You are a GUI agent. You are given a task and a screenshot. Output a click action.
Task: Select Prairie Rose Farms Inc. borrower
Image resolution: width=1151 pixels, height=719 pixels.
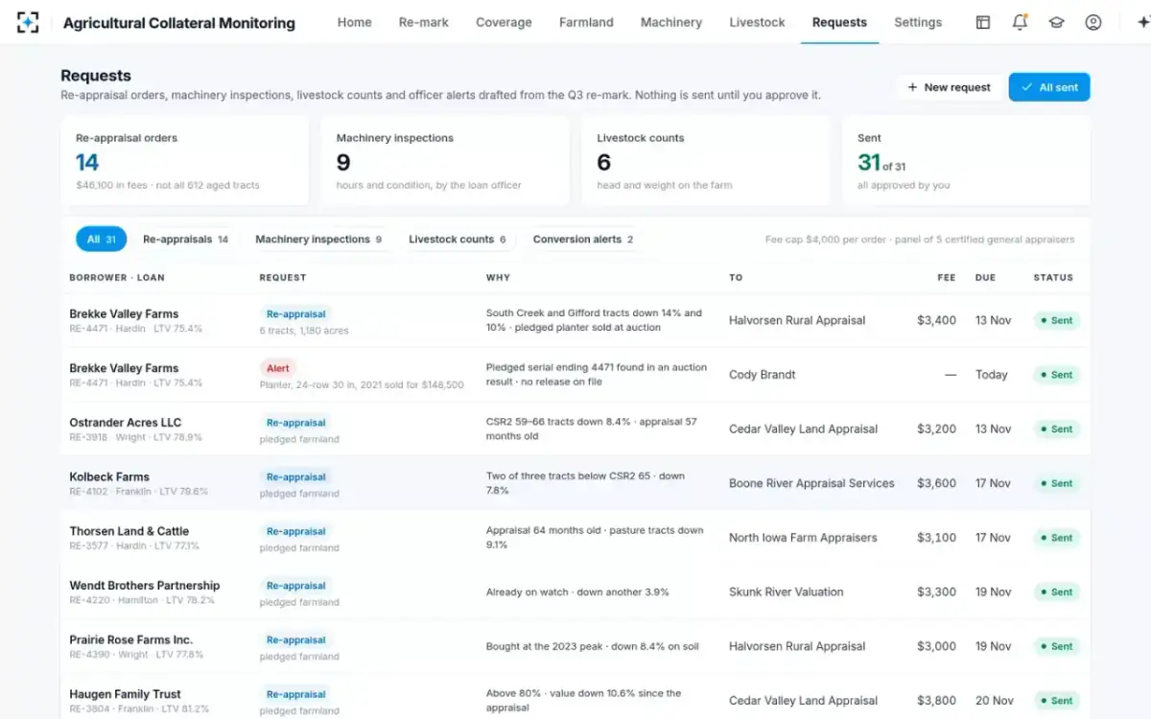click(130, 640)
